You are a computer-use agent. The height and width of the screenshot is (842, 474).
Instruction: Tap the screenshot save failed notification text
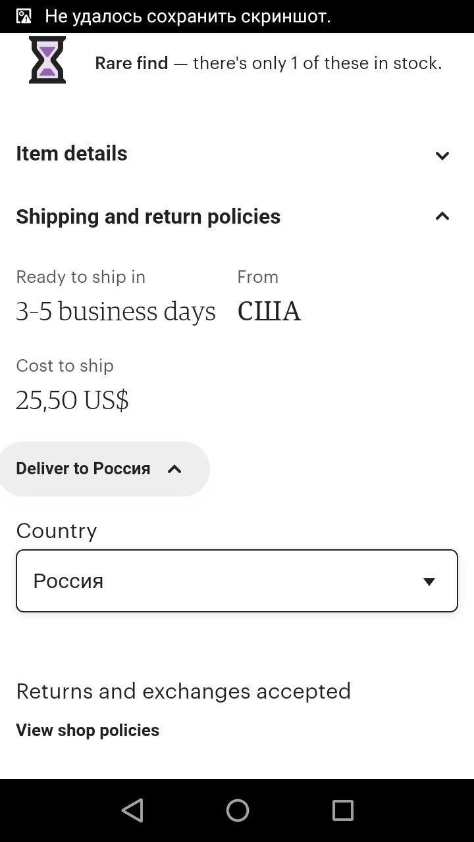click(x=188, y=16)
